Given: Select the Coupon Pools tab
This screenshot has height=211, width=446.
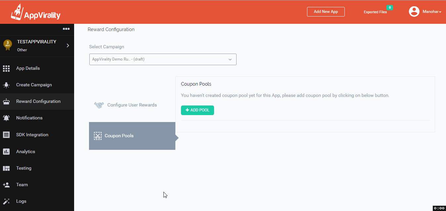Looking at the screenshot, I should [x=132, y=136].
